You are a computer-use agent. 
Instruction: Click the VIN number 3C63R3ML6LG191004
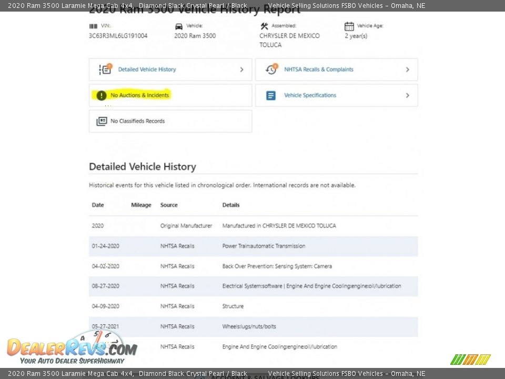coord(118,36)
